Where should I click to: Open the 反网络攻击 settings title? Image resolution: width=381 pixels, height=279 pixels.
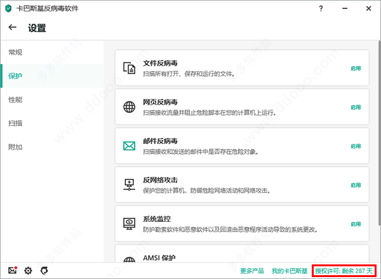(160, 180)
